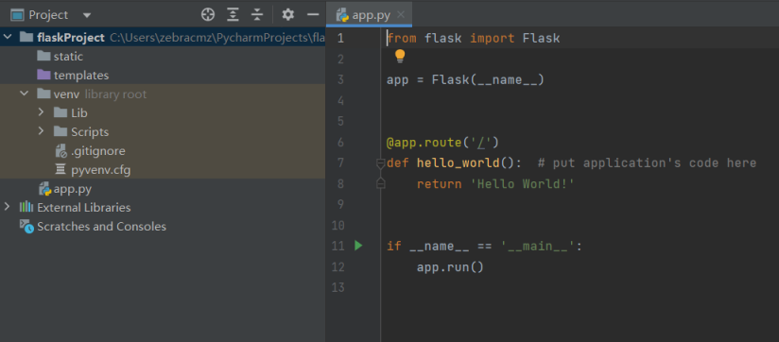Click line number 13 in gutter
Viewport: 779px width, 342px height.
coord(338,288)
